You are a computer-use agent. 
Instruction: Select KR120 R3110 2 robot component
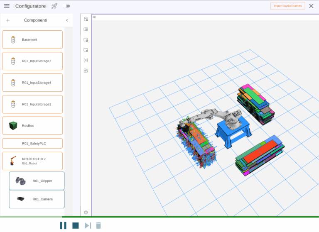[x=32, y=161]
